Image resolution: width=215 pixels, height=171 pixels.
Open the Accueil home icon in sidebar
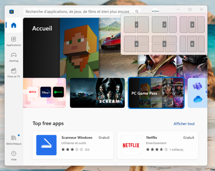tap(13, 25)
